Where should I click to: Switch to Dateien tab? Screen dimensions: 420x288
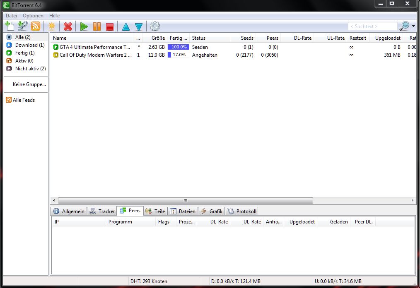pos(183,211)
